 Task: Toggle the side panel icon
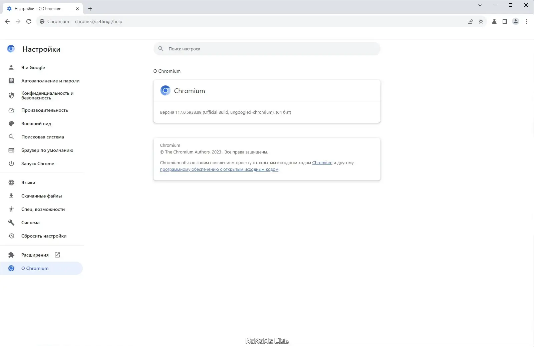(x=505, y=21)
